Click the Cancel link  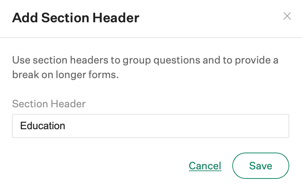205,166
